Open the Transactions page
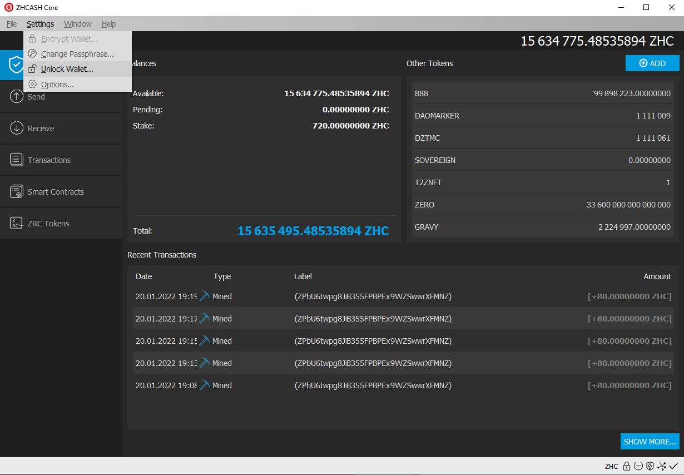Screen dimensions: 684x475 (x=61, y=160)
